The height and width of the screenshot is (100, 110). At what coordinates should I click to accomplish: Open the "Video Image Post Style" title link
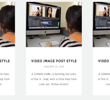54,61
